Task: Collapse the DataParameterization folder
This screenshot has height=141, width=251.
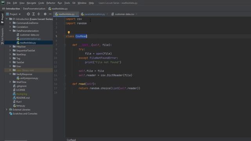Action: coord(10,31)
